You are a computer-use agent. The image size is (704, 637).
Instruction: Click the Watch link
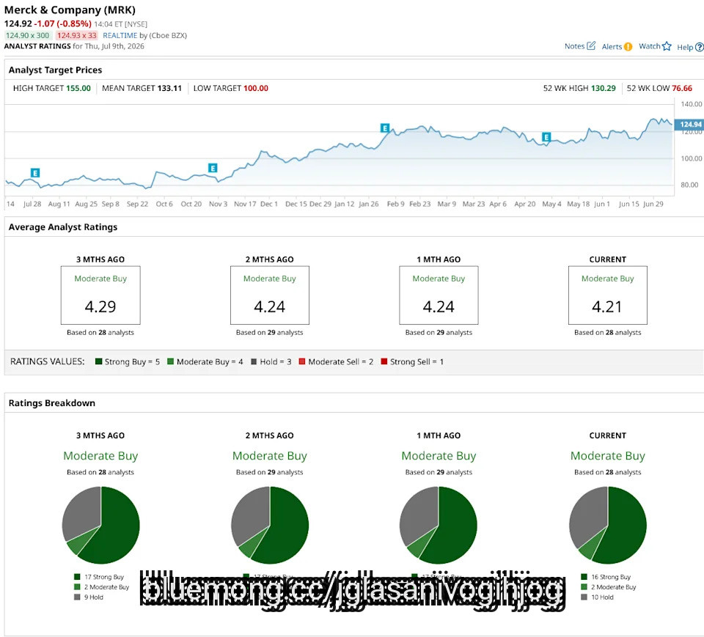[x=649, y=46]
